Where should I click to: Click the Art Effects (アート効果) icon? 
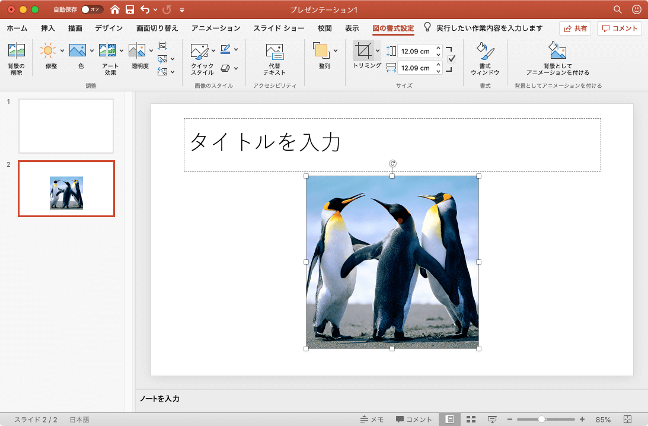(x=107, y=51)
